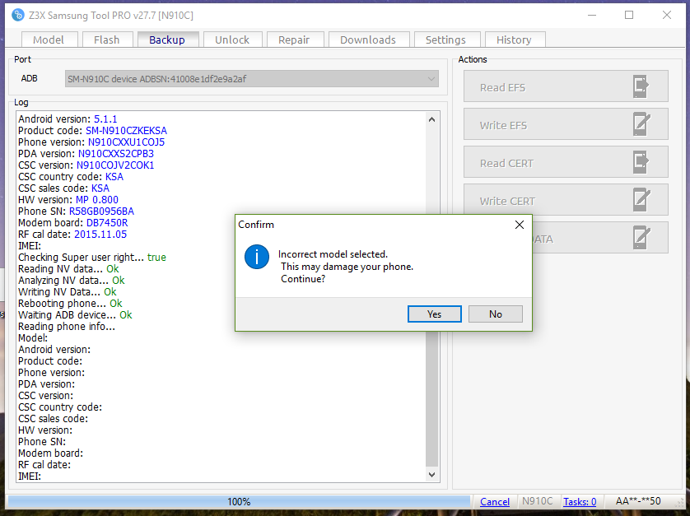Viewport: 690px width, 516px height.
Task: Minimize the Z3X Samsung Tool window
Action: [x=592, y=15]
